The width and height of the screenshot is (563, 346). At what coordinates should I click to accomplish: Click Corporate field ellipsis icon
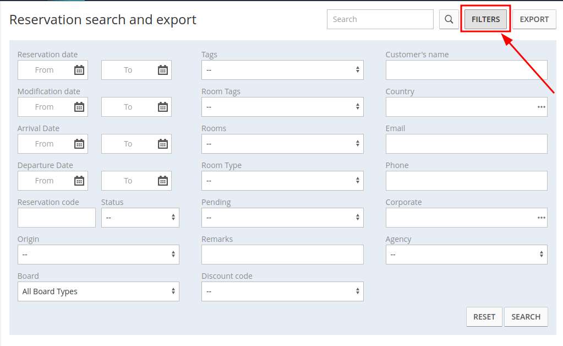[541, 218]
